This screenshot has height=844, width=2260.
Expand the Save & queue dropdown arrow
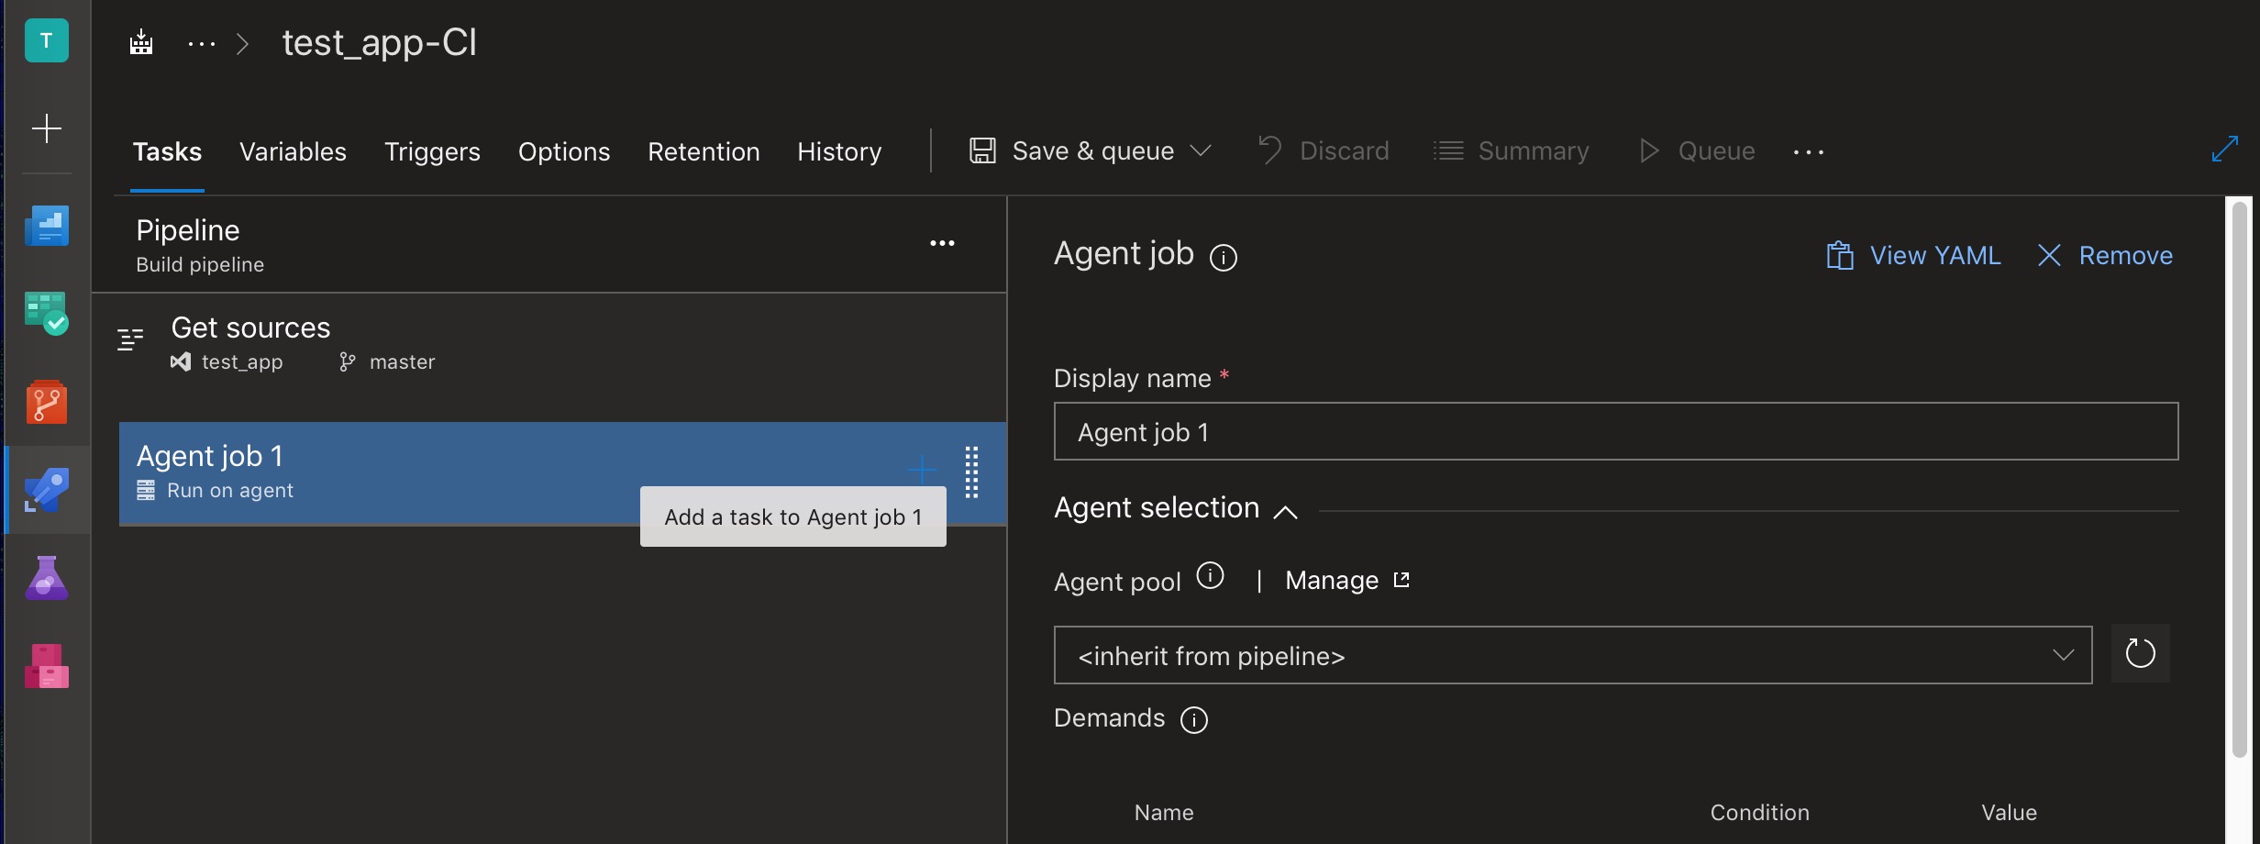tap(1201, 150)
